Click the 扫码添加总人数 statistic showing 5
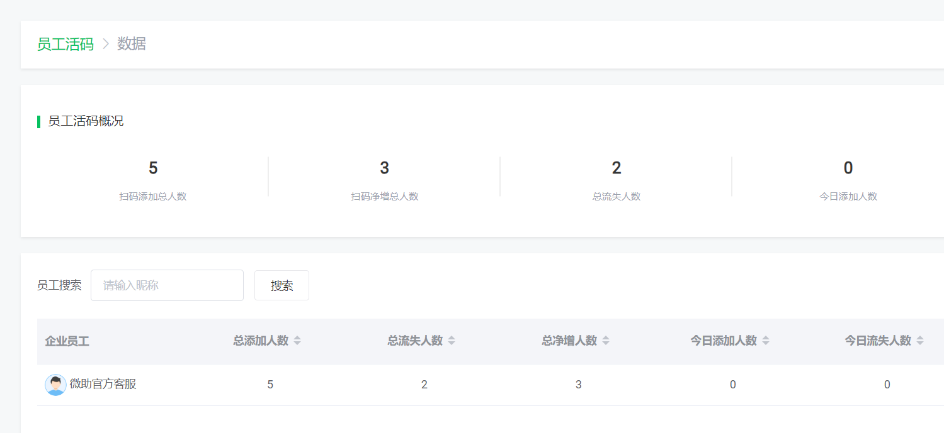This screenshot has height=433, width=944. (153, 168)
